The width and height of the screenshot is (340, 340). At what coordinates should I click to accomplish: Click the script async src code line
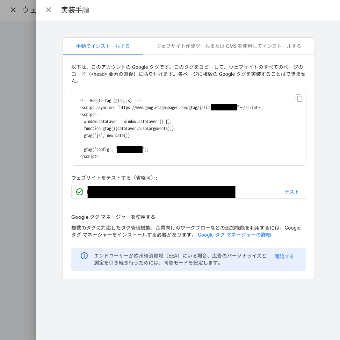click(169, 108)
